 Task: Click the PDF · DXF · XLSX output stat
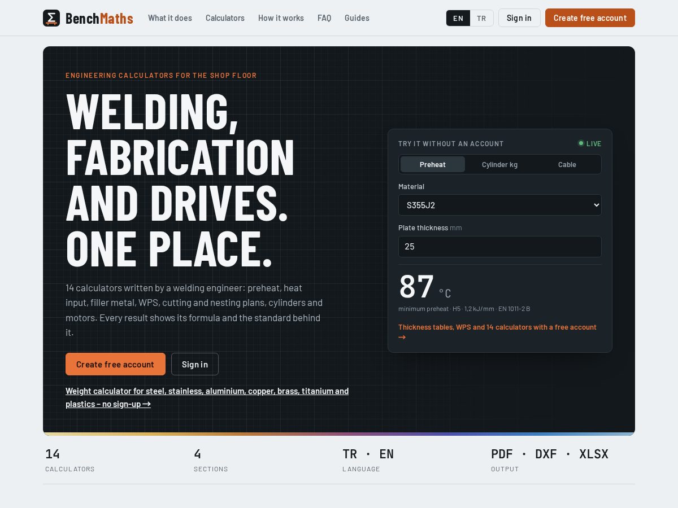550,461
